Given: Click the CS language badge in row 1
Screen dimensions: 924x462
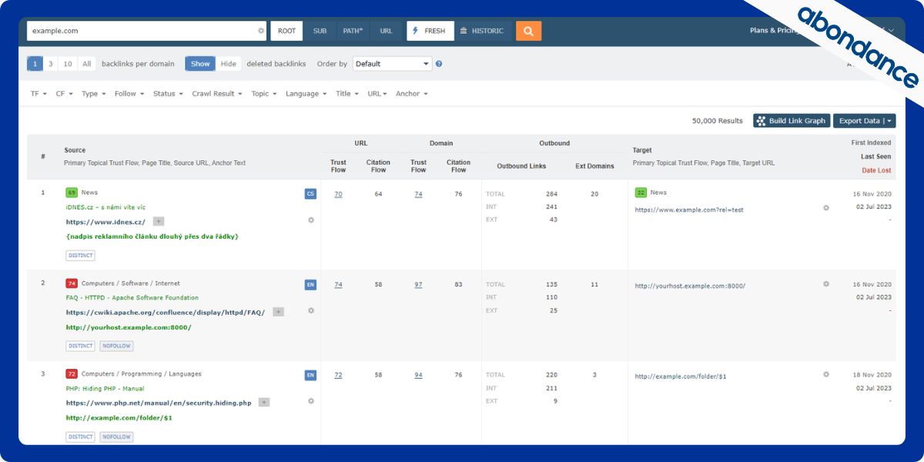Looking at the screenshot, I should (310, 194).
